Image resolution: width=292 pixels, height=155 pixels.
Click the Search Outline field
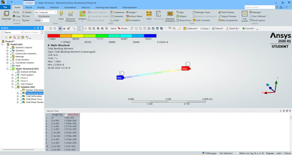[x=31, y=33]
